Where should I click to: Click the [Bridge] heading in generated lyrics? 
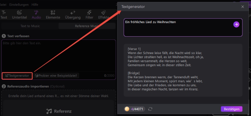point(134,73)
